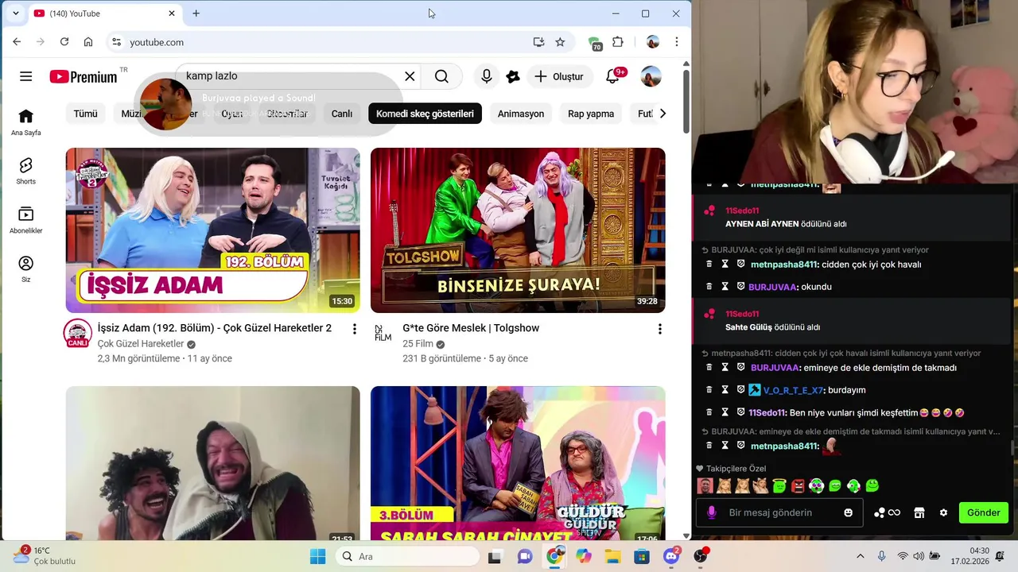
Task: Open Chrome three-dot menu
Action: coord(677,42)
